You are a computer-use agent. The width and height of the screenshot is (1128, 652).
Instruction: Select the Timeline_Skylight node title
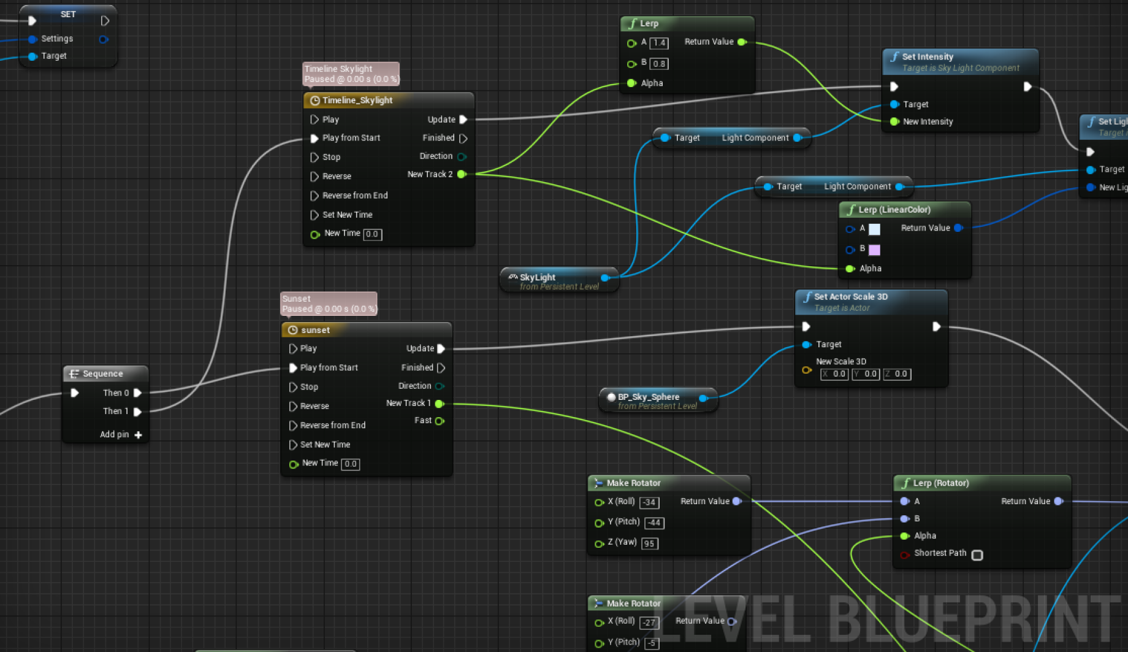pyautogui.click(x=357, y=100)
